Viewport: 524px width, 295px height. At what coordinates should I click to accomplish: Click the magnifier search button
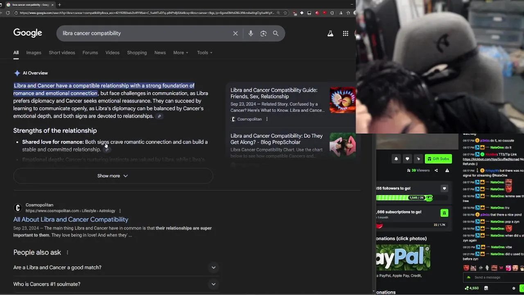(276, 34)
